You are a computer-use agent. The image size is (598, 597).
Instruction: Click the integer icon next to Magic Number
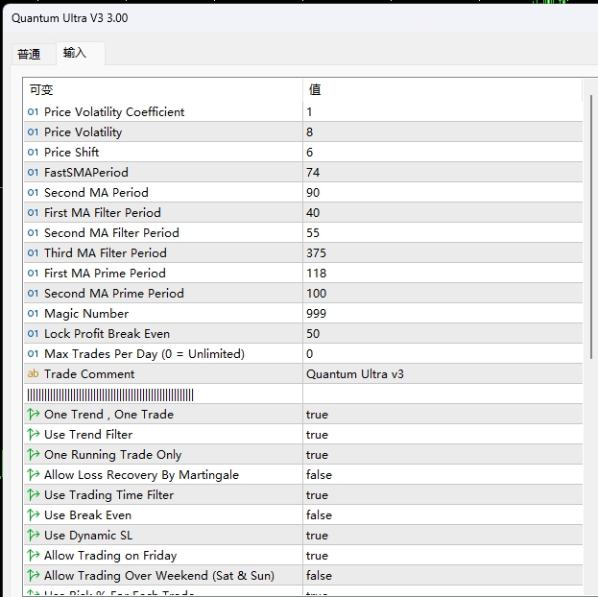tap(34, 314)
